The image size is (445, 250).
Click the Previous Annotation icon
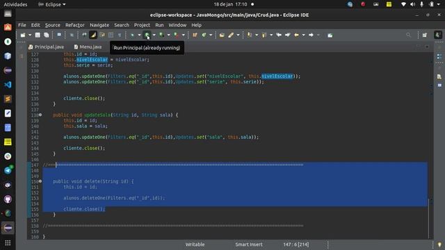(264, 35)
